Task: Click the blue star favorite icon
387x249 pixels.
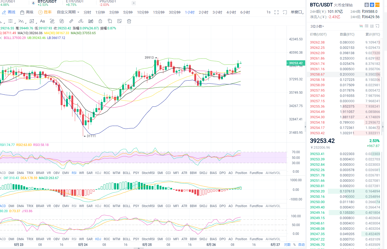Action: (x=372, y=5)
